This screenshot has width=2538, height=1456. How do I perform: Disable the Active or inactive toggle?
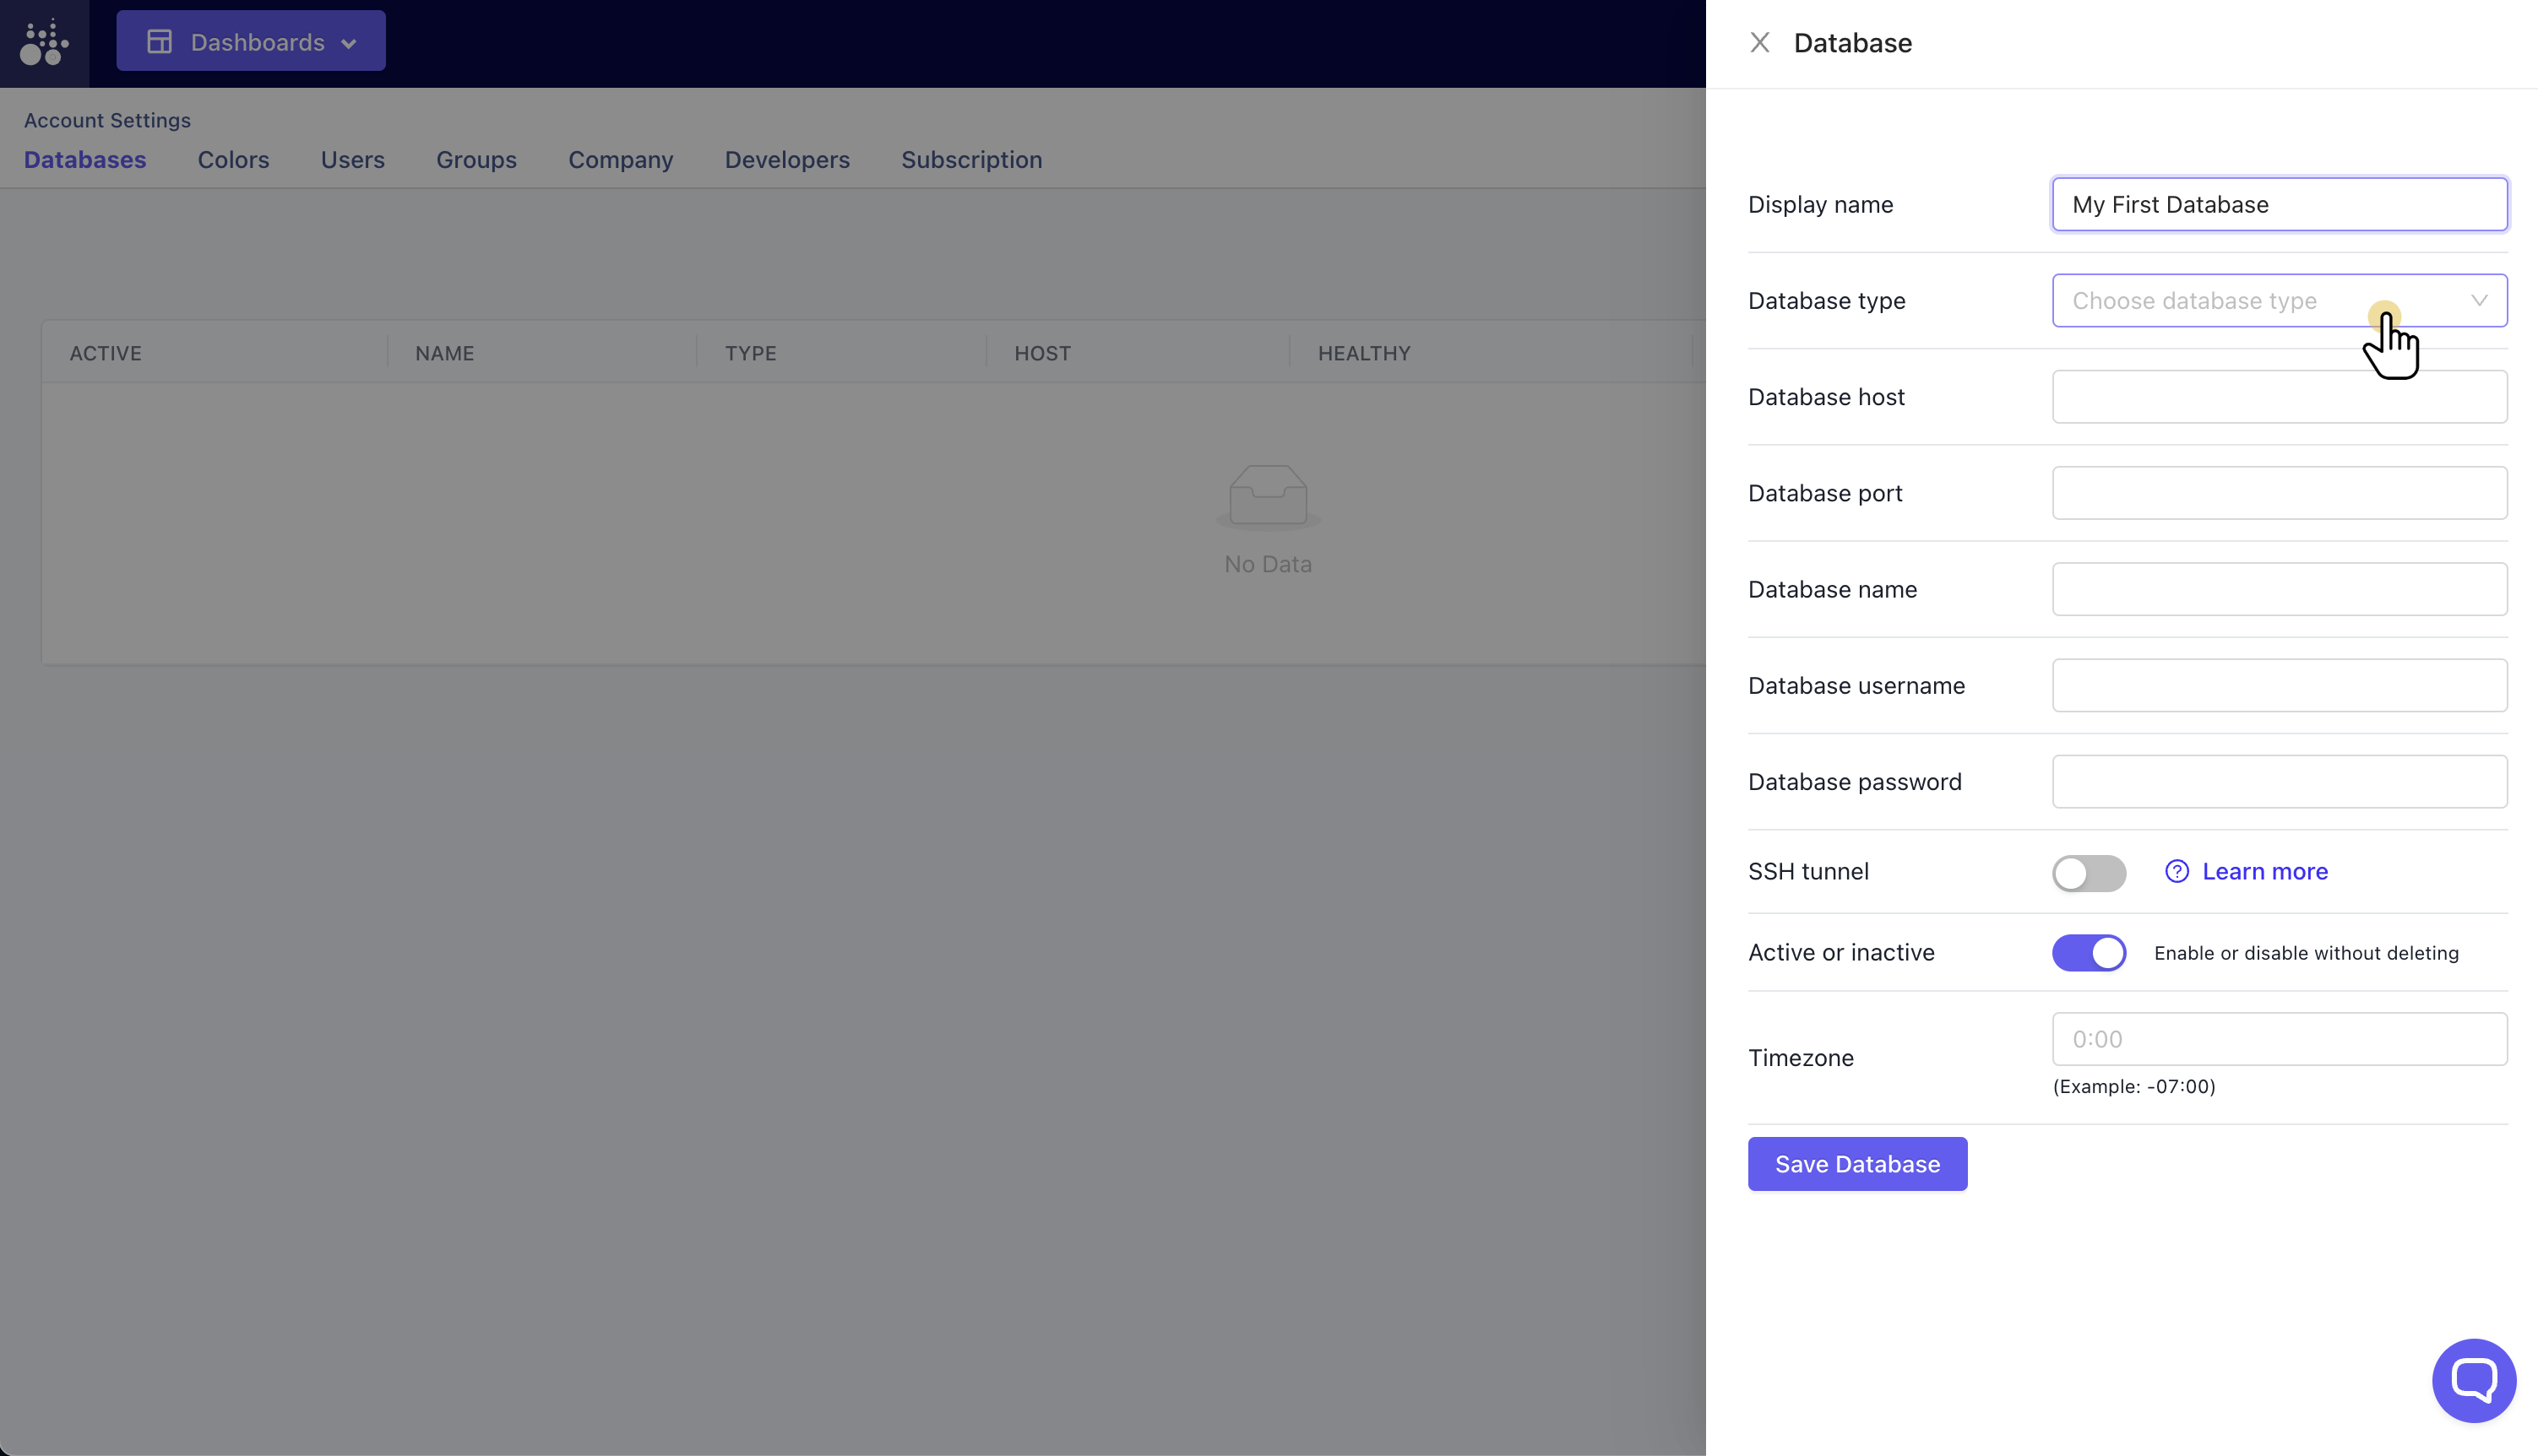click(2089, 952)
